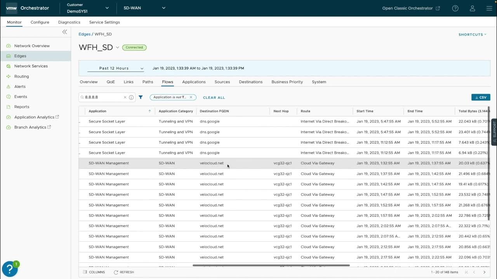This screenshot has height=279, width=497.
Task: Open the Overview sub-tab
Action: coord(89,82)
